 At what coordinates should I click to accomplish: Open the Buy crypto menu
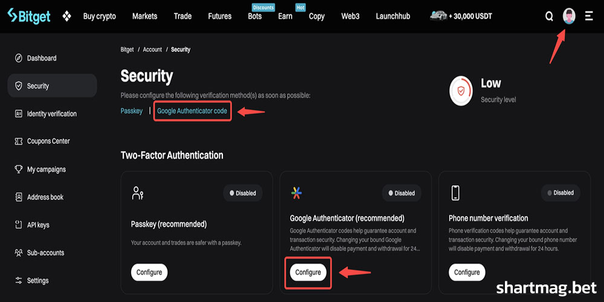pyautogui.click(x=100, y=16)
